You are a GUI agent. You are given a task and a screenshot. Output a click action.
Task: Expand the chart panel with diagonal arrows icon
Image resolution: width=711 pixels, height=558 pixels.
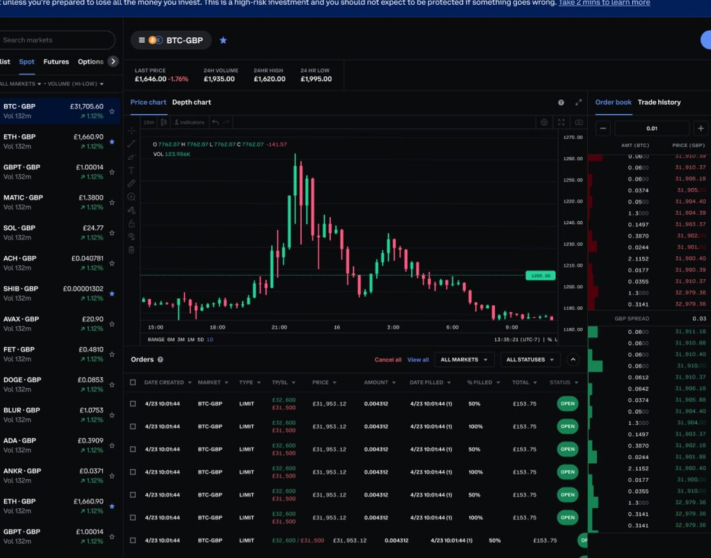pyautogui.click(x=579, y=102)
